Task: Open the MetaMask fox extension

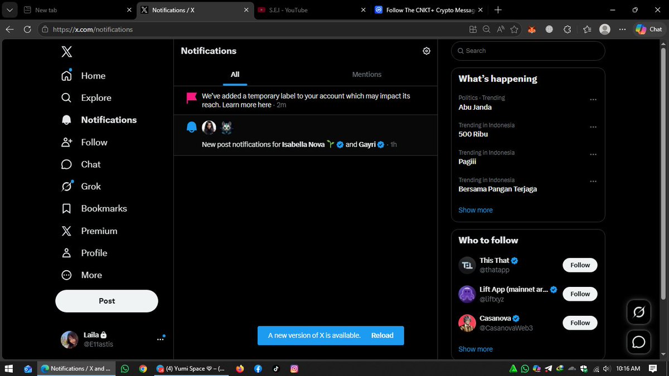Action: (x=532, y=30)
